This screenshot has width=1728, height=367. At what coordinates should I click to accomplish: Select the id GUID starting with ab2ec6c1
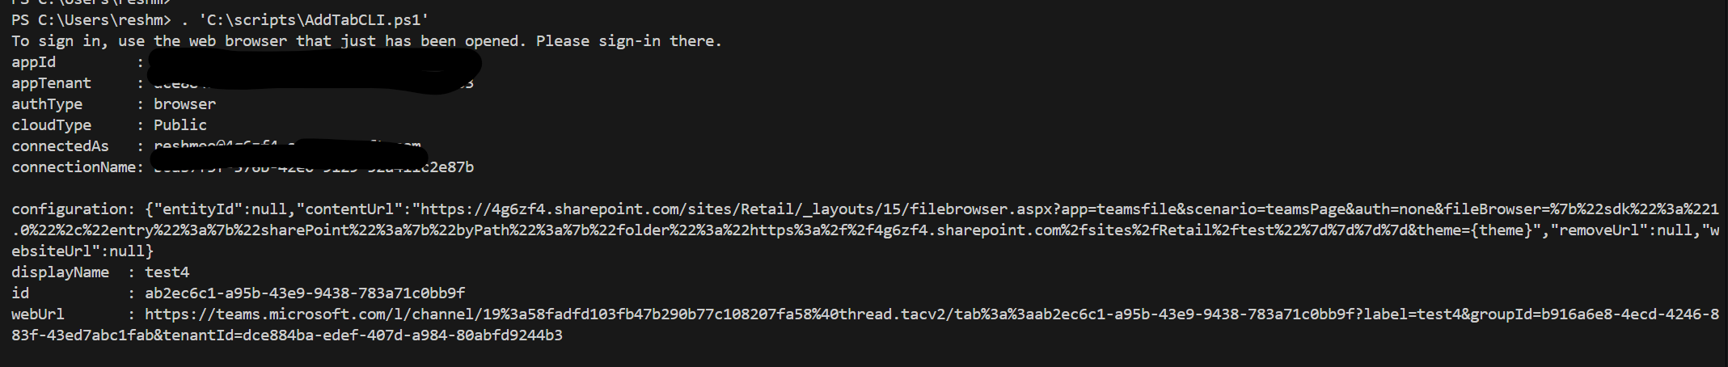[x=304, y=293]
